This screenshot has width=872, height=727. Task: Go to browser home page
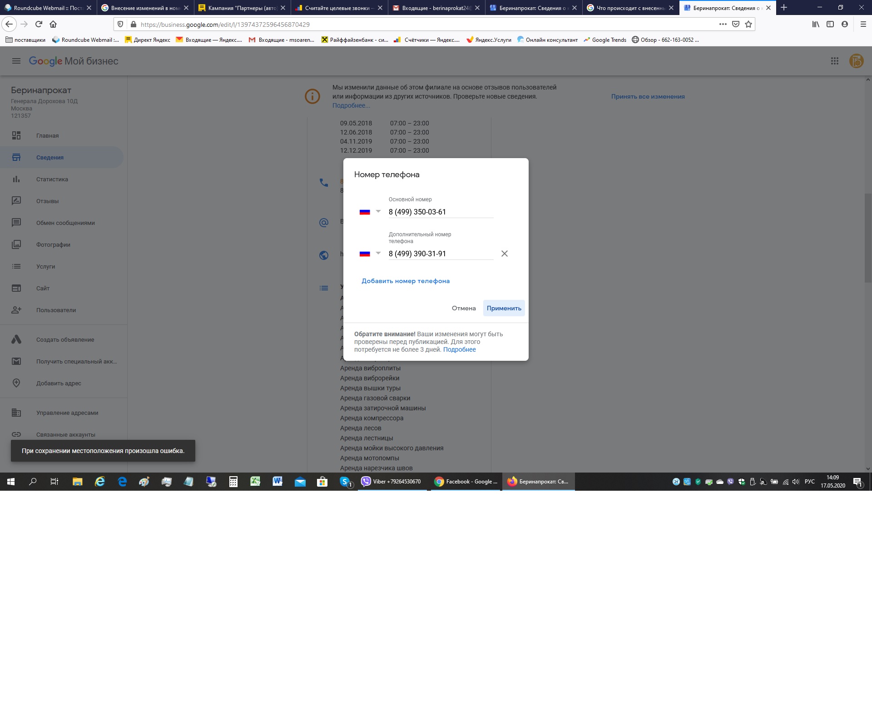coord(53,24)
